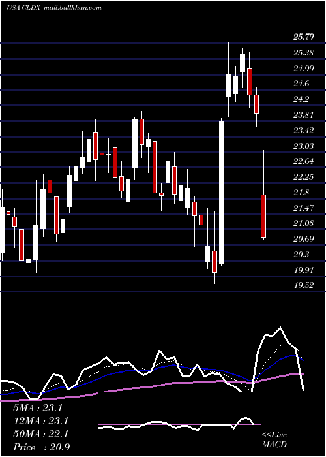Select the 23.81 price axis label
The width and height of the screenshot is (326, 457).
pos(303,114)
